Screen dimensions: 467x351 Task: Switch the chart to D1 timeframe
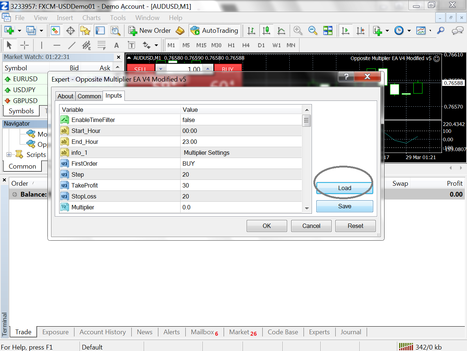tap(261, 45)
